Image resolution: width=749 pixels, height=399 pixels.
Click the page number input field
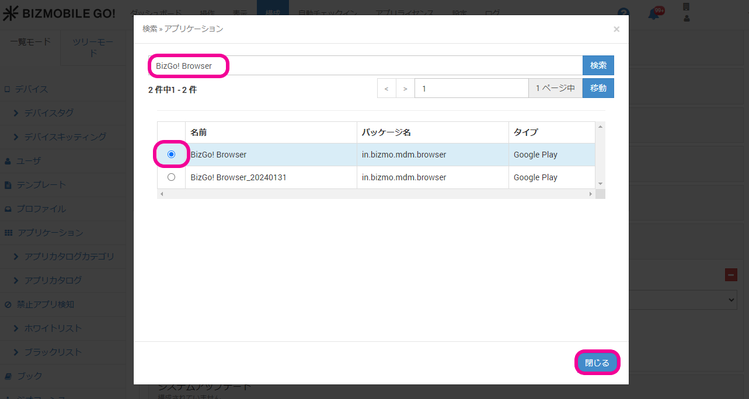471,89
